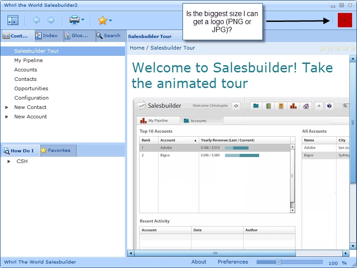Open Preferences in the status bar
Viewport: 357px width, 268px height.
pyautogui.click(x=232, y=262)
